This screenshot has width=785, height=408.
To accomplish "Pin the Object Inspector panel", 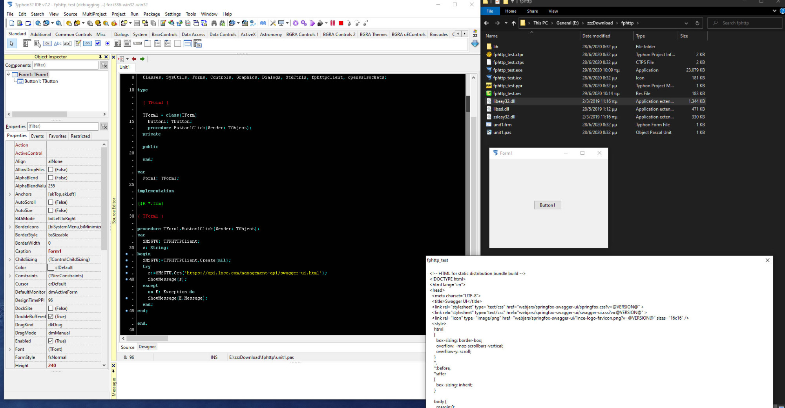I will [x=100, y=57].
